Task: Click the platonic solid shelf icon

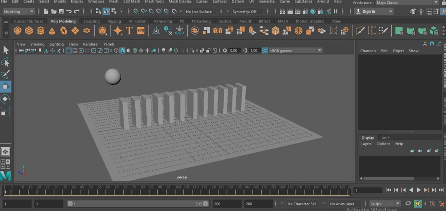Action: 102,30
